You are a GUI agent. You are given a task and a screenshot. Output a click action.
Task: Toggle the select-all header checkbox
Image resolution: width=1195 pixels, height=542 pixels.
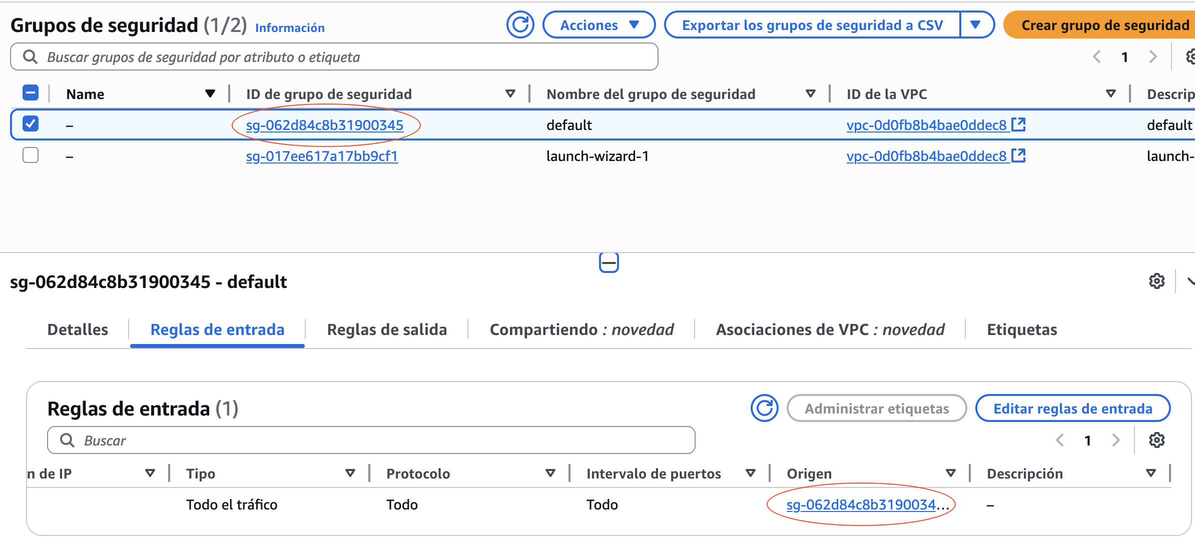(x=31, y=93)
